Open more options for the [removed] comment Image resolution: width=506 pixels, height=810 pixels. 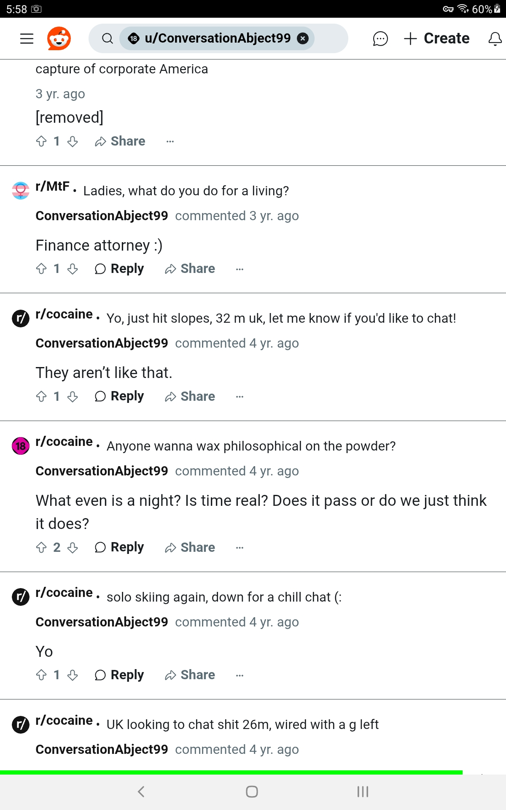coord(170,141)
